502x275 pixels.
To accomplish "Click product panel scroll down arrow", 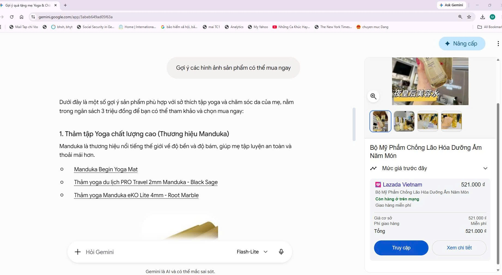I will [x=498, y=270].
